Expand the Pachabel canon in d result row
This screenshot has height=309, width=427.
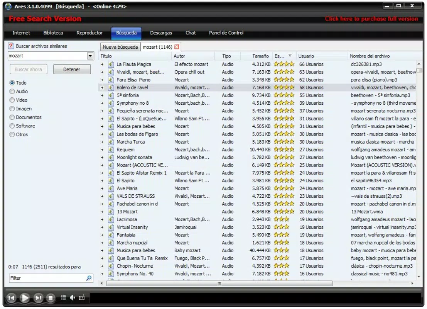(102, 204)
